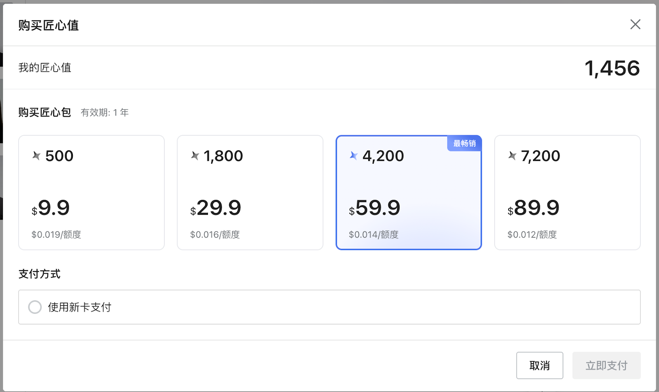
Task: Close the 购买匠心值 dialog with the X
Action: (635, 25)
